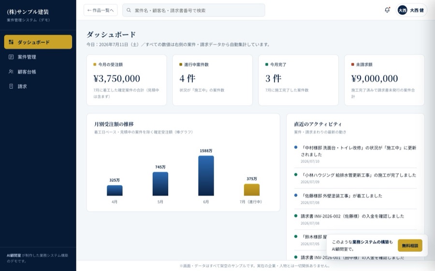This screenshot has width=435, height=271.
Task: Click the 375万 chart label
Action: [252, 179]
